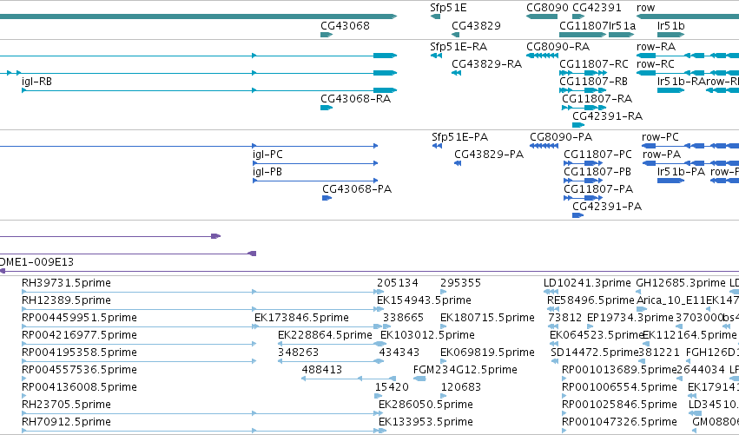Screen dimensions: 739x435
Task: Select the EK069819.5prime EST label
Action: tap(487, 353)
